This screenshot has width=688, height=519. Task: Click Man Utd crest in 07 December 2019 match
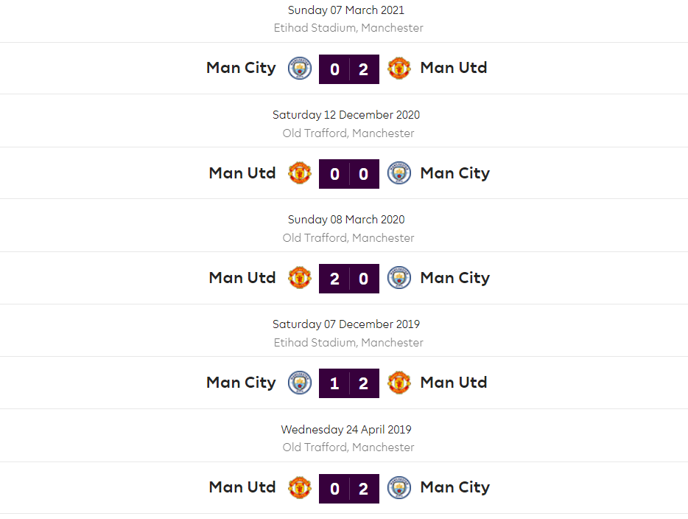399,383
